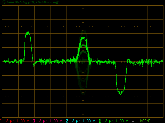Click the NORMAL trigger mode label
Viewport: 165px width, 123px height.
pyautogui.click(x=146, y=121)
